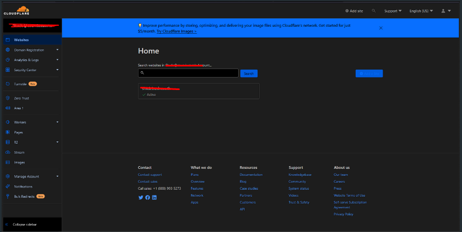Open the Documentation footer link
Screen dimensions: 462x232
(251, 175)
